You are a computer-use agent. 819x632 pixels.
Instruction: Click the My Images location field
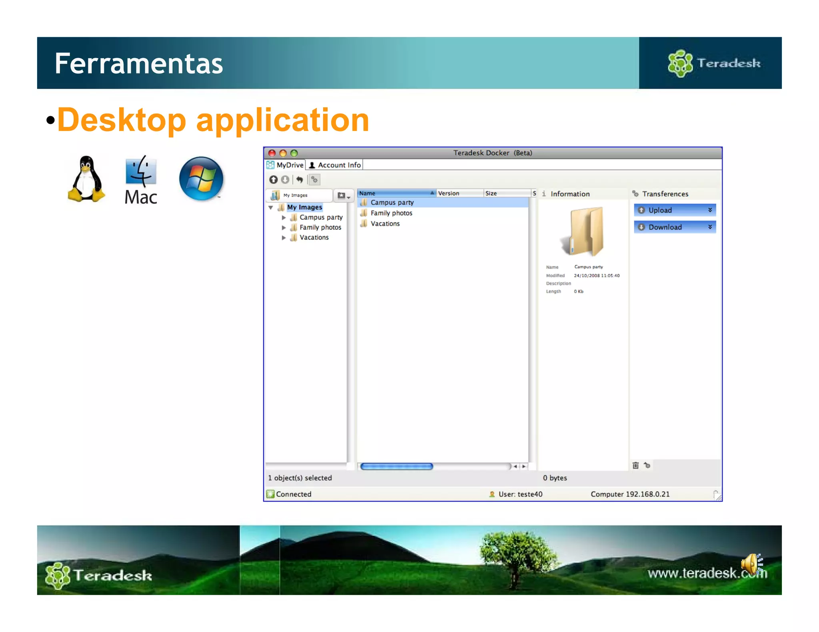pos(300,195)
